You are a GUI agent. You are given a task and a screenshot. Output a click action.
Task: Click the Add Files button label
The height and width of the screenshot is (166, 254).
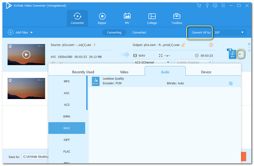tap(21, 32)
